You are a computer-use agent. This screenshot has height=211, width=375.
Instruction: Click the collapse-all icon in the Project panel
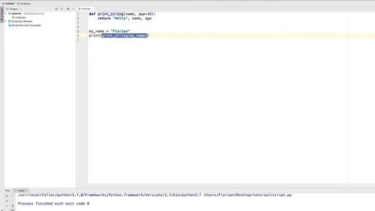(x=62, y=9)
